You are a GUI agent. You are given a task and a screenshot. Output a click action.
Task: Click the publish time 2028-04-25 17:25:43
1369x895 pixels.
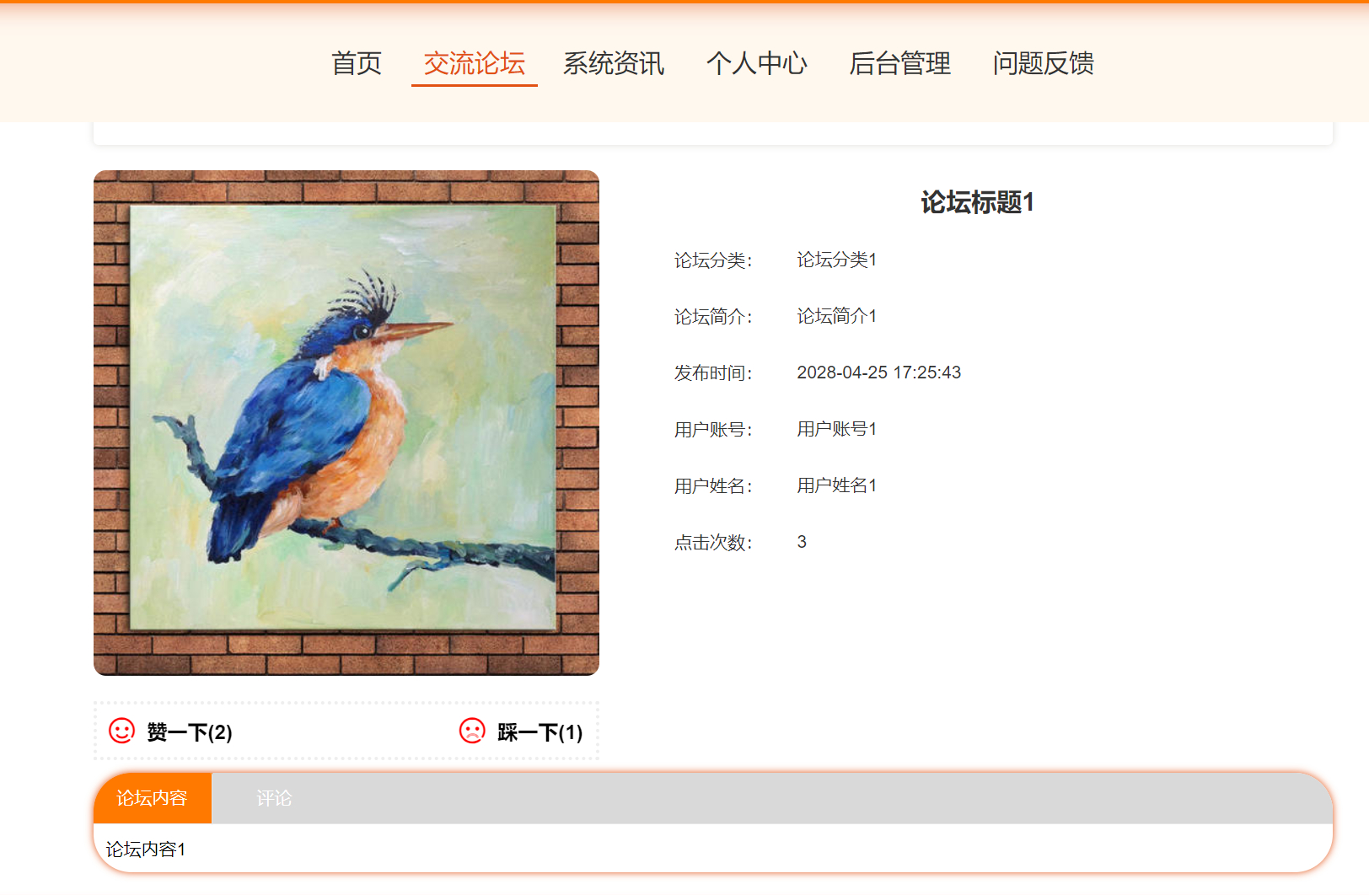tap(879, 372)
